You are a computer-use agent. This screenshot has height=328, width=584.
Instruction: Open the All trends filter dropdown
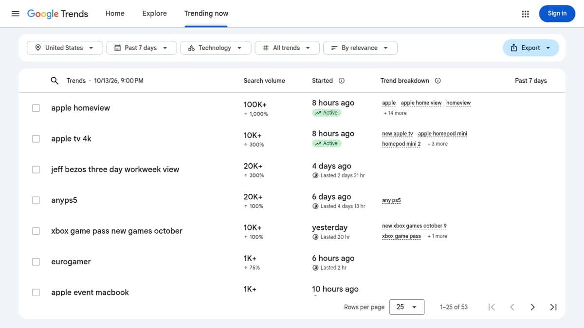[287, 48]
